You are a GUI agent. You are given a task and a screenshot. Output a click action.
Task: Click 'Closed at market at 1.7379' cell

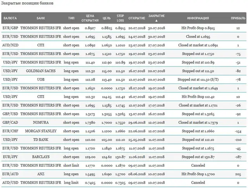(x=198, y=123)
